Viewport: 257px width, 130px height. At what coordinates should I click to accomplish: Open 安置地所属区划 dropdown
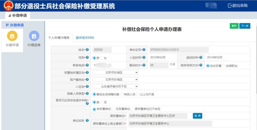[x=115, y=73]
